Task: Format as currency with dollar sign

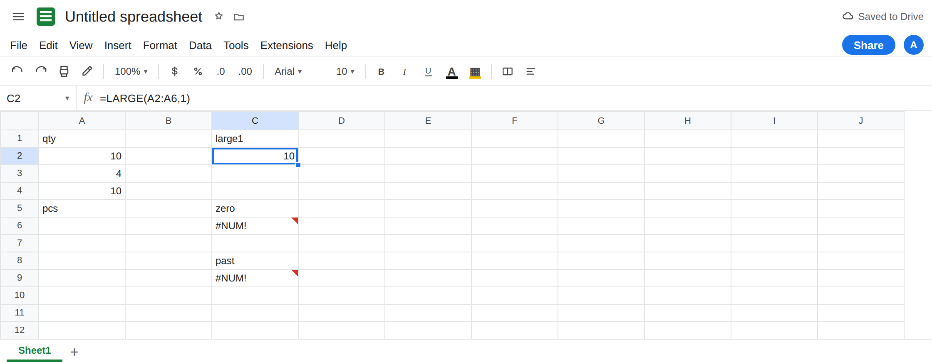Action: point(175,71)
